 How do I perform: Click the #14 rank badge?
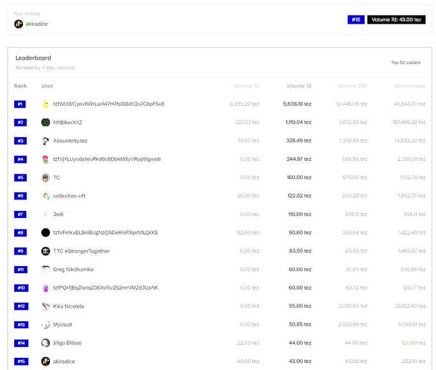click(21, 343)
